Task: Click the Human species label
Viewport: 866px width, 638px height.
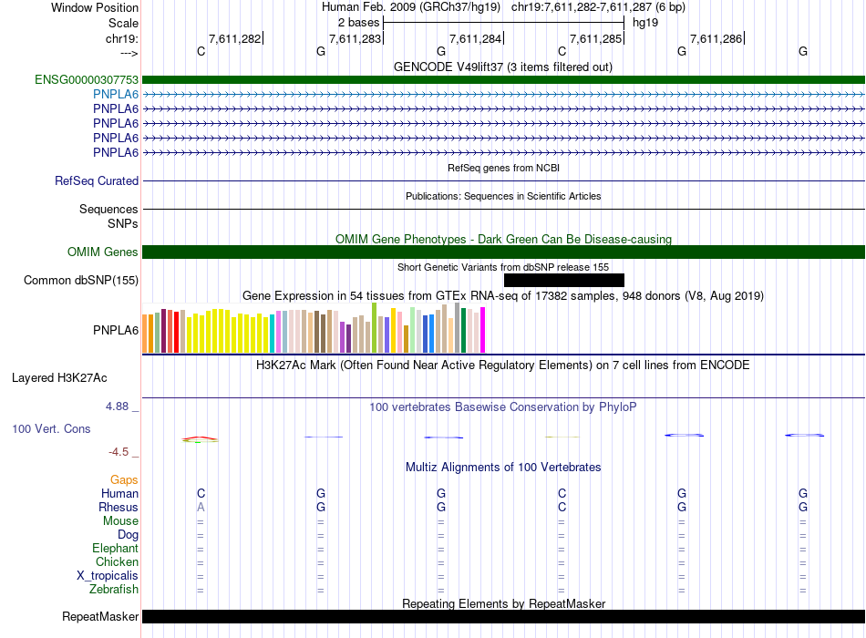Action: tap(119, 493)
